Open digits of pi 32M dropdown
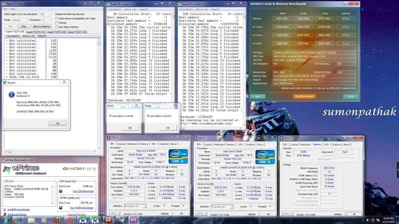The image size is (399, 224). tap(46, 14)
